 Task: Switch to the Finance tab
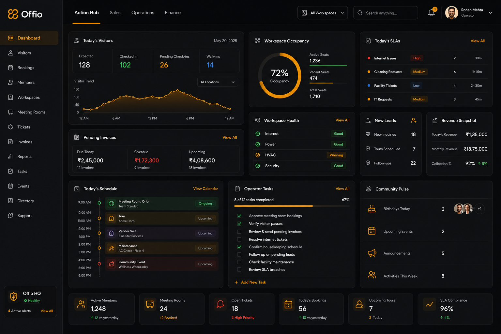coord(173,13)
